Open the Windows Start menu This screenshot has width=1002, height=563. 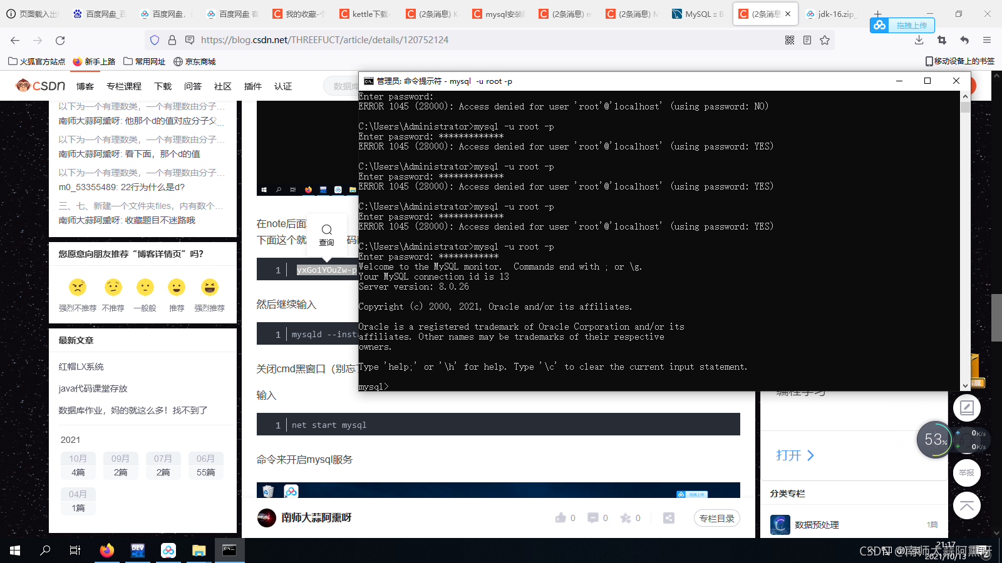click(x=15, y=550)
